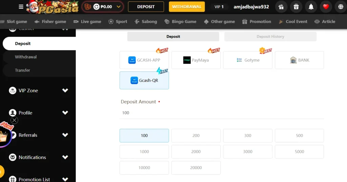Choose the GCASH-APP payment method
Image resolution: width=347 pixels, height=182 pixels.
144,60
